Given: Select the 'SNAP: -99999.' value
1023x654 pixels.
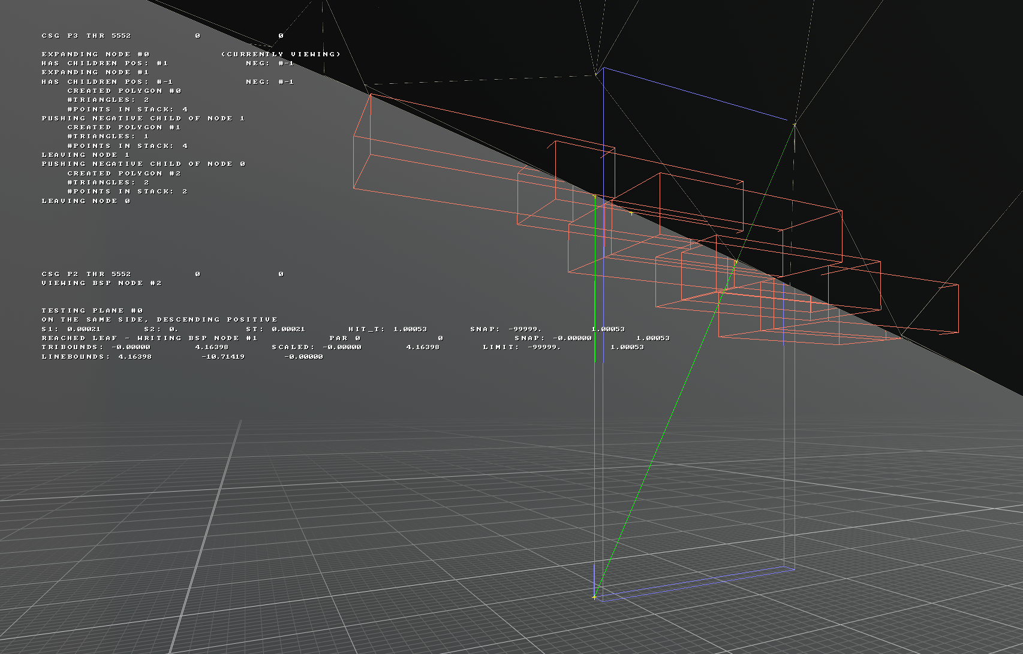Looking at the screenshot, I should pyautogui.click(x=506, y=329).
